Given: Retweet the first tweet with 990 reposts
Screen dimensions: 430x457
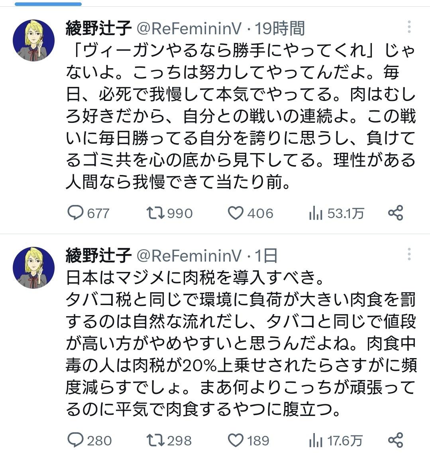Looking at the screenshot, I should 155,213.
